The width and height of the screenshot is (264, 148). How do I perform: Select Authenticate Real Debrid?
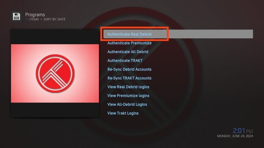[178, 34]
